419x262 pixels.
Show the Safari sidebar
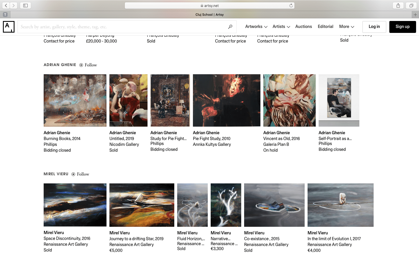point(25,6)
